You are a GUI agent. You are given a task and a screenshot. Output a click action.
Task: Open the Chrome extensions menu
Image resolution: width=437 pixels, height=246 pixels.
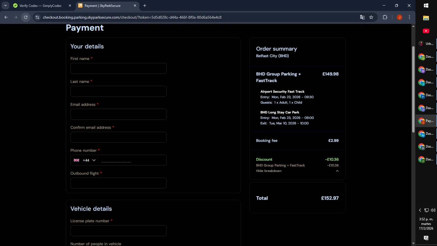coord(385,17)
